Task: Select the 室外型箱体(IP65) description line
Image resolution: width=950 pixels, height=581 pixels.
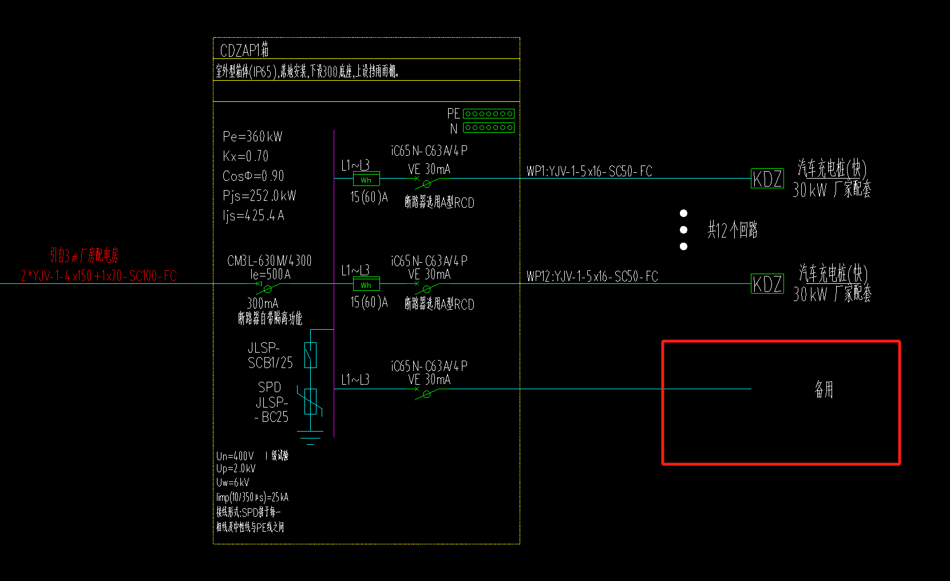Action: pyautogui.click(x=307, y=72)
